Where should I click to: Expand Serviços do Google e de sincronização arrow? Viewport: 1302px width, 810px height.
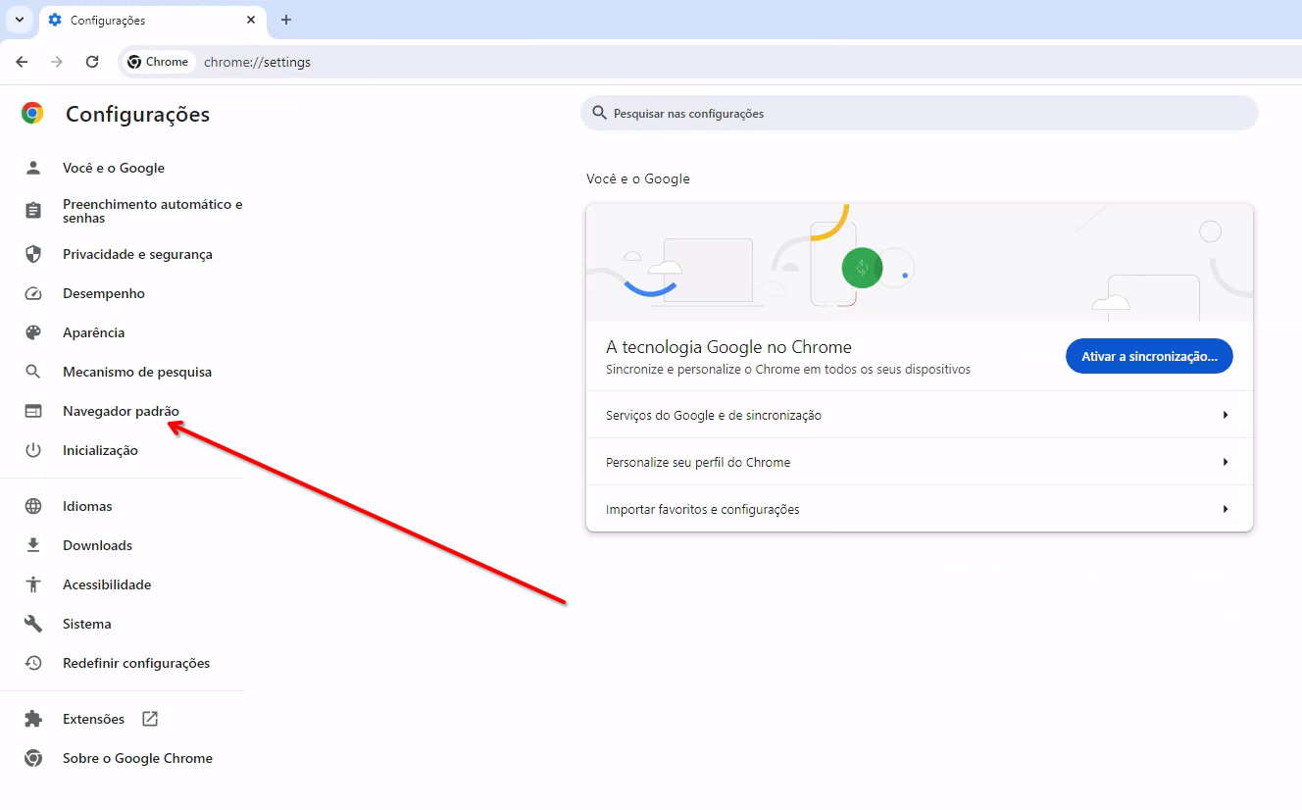click(x=1226, y=415)
